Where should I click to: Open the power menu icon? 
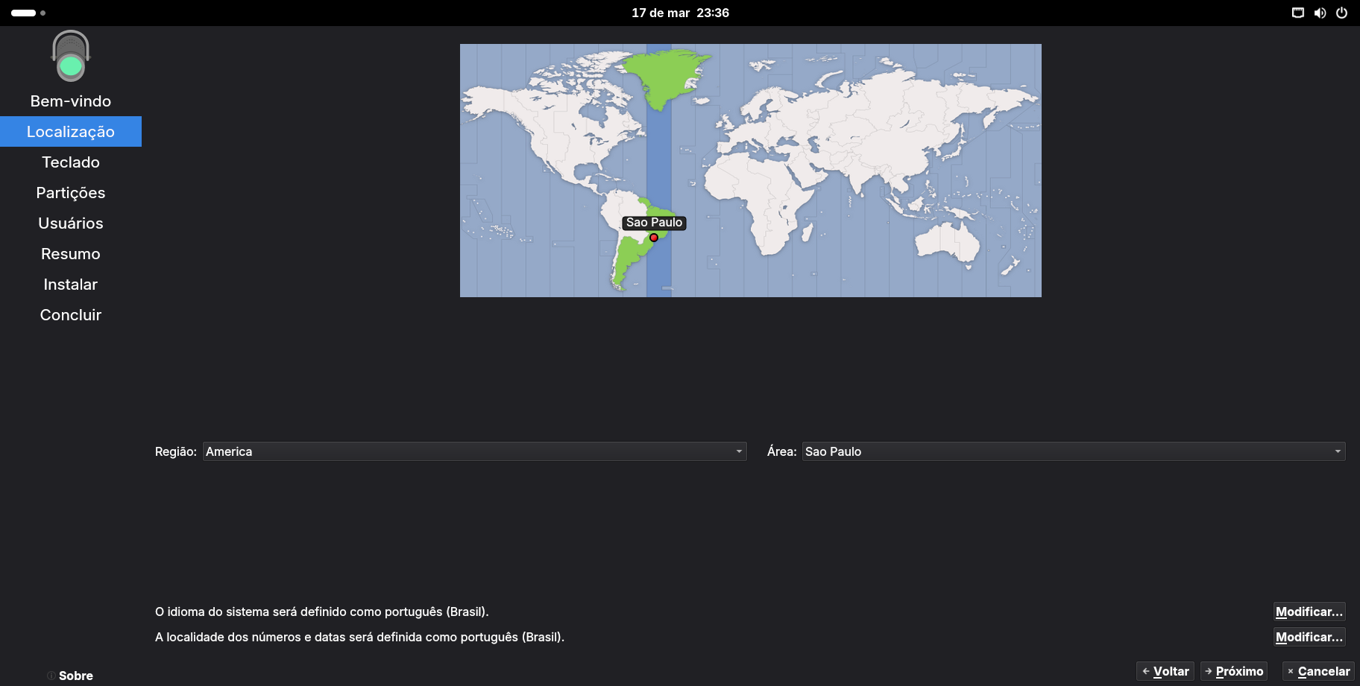tap(1341, 13)
